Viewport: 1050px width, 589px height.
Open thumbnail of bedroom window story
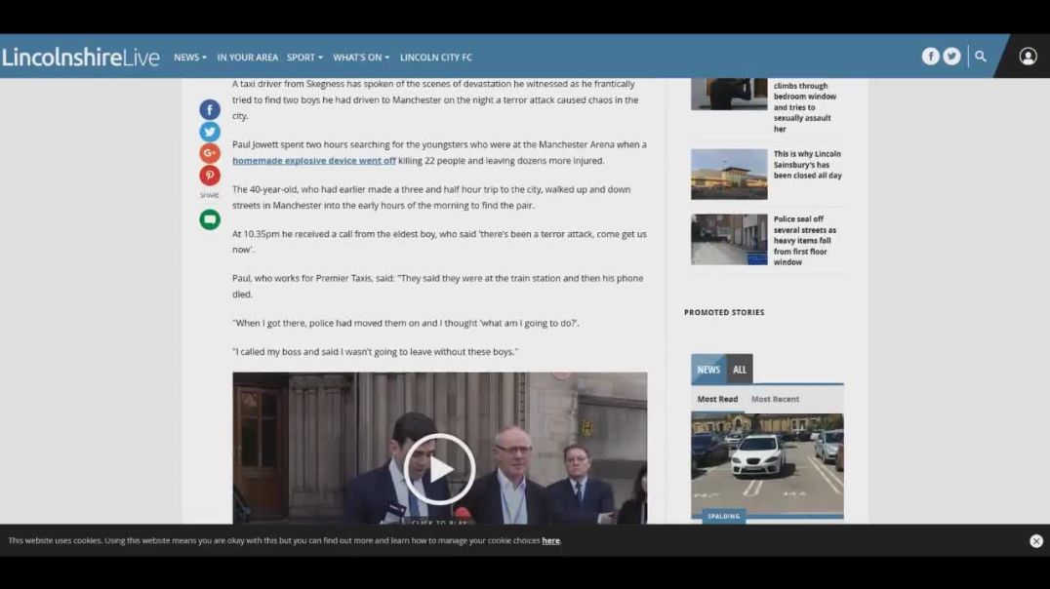729,94
